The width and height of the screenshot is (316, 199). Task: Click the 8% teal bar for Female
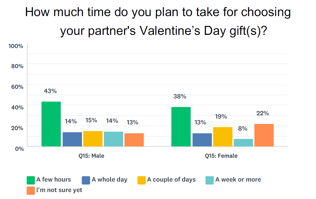click(x=243, y=143)
